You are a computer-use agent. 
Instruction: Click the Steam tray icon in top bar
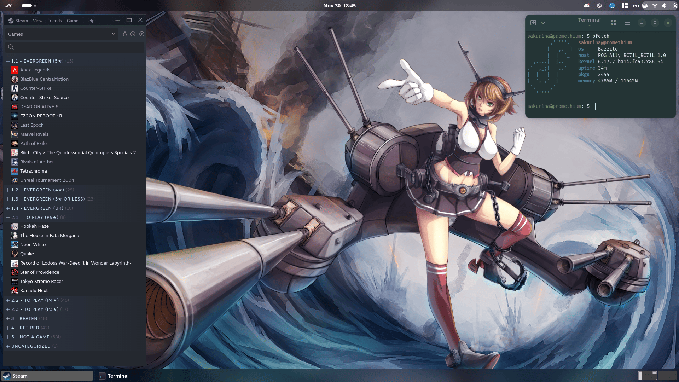599,6
